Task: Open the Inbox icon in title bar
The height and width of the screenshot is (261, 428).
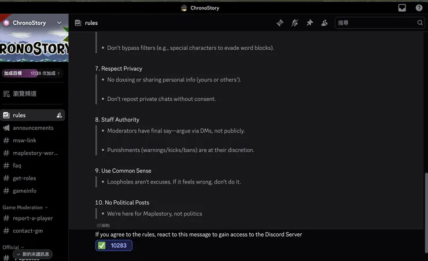Action: (402, 8)
